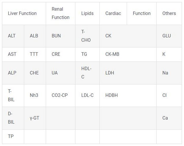
Task: Click the D-BIL cell
Action: coord(11,118)
